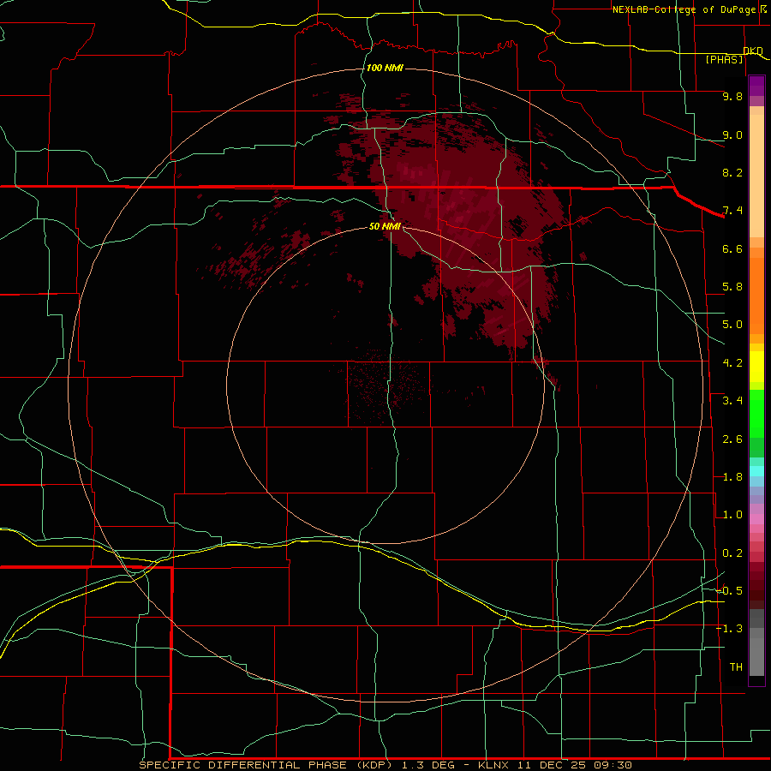Click the 9.8 value on color scale

pyautogui.click(x=732, y=96)
